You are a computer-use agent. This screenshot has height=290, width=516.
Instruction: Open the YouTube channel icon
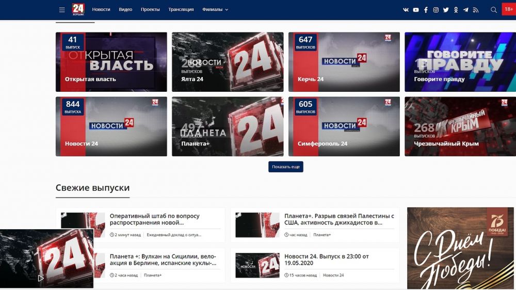pos(416,10)
